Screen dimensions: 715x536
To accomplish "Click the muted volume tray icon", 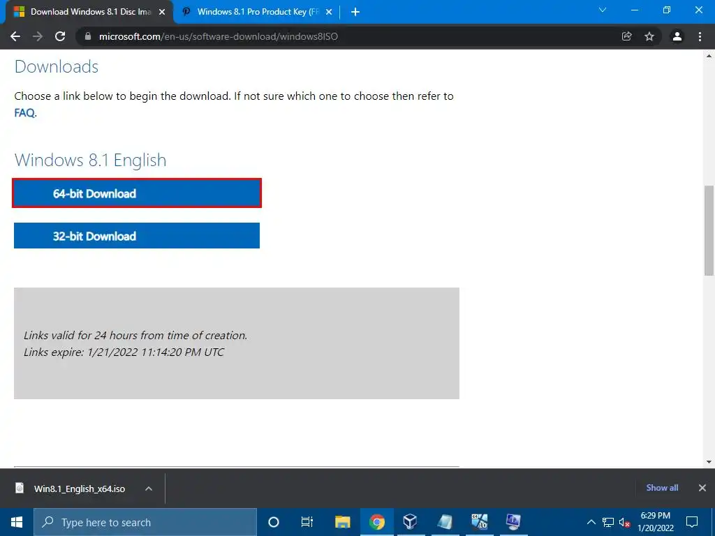I will click(624, 522).
